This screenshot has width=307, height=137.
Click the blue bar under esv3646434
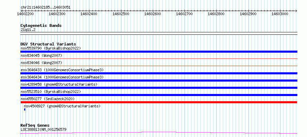click(159, 81)
